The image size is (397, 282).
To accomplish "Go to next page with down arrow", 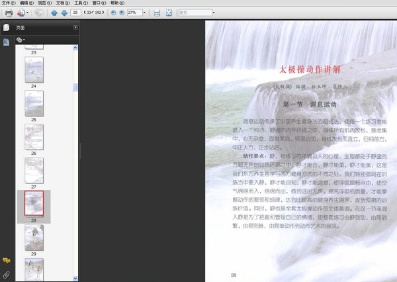I will coord(64,13).
